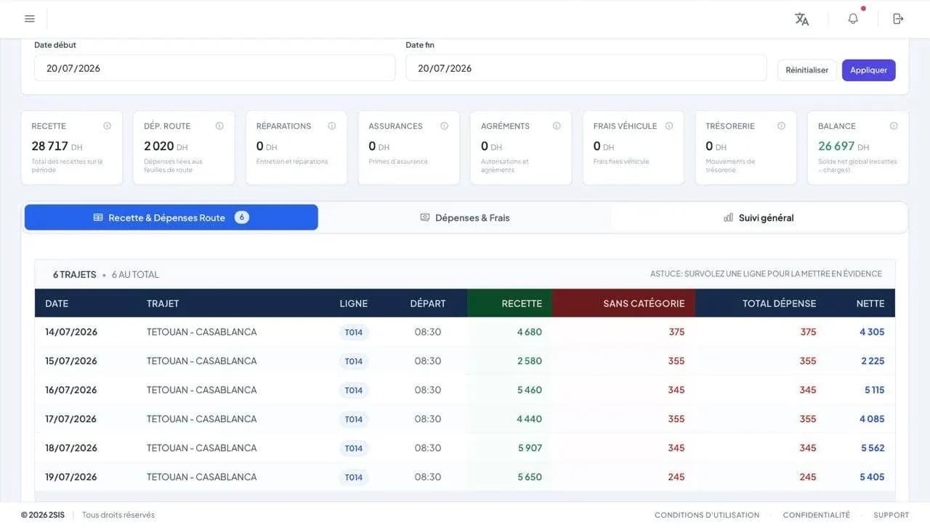Click recette value 4 680
The image size is (930, 528).
(x=530, y=332)
